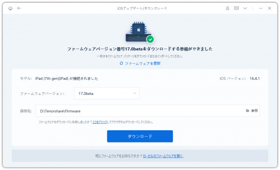Expand firmware version list via arrow
Viewport: 280px width, 170px height.
pos(135,93)
